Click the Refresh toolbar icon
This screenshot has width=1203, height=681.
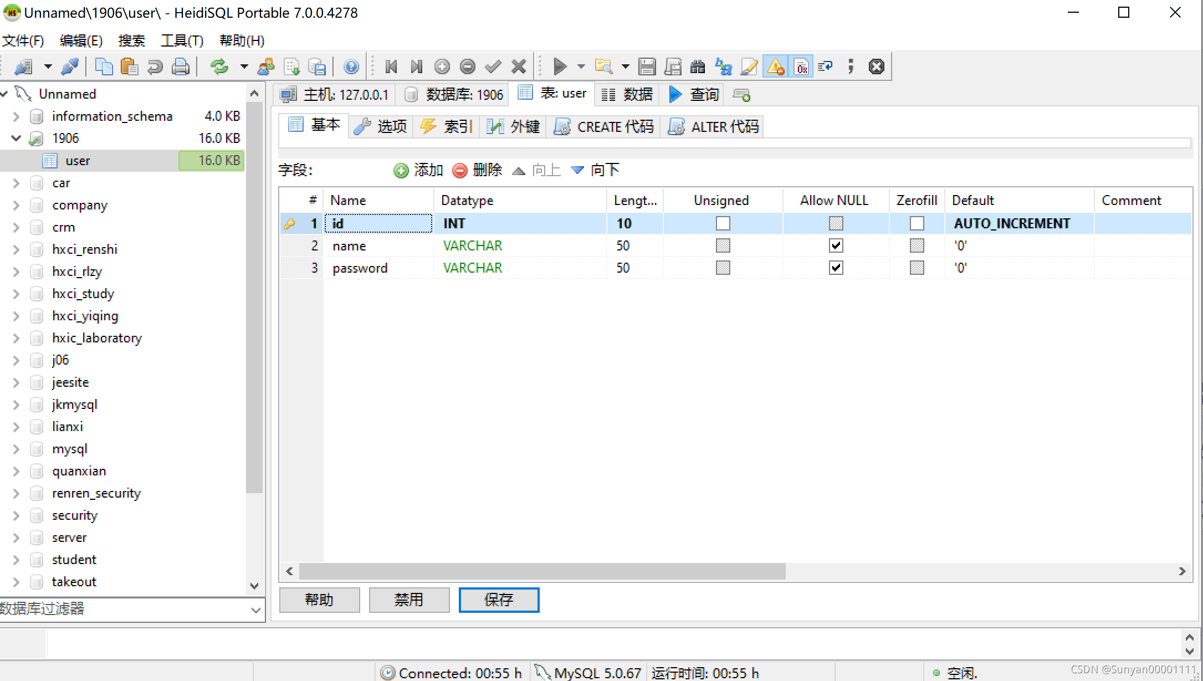(219, 67)
